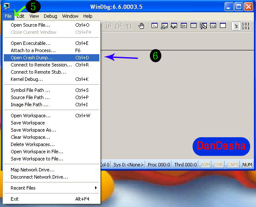The width and height of the screenshot is (256, 207).
Task: Open the Disassembly window icon
Action: tap(213, 26)
